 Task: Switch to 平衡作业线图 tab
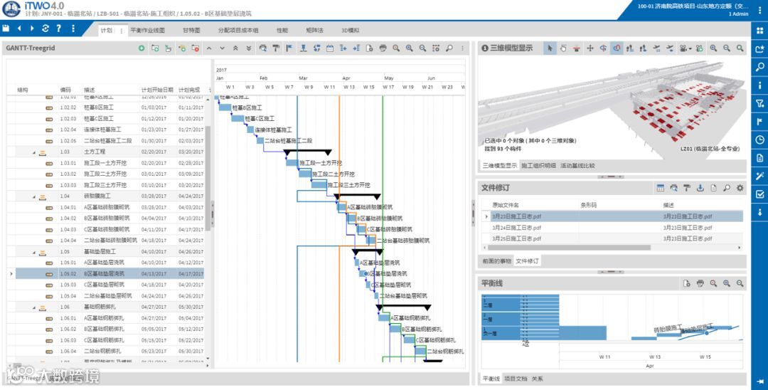click(x=147, y=31)
